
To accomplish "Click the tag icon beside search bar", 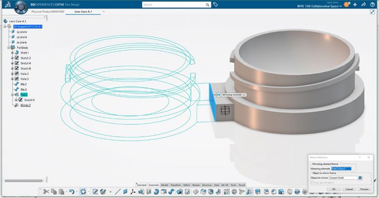I will [x=216, y=5].
